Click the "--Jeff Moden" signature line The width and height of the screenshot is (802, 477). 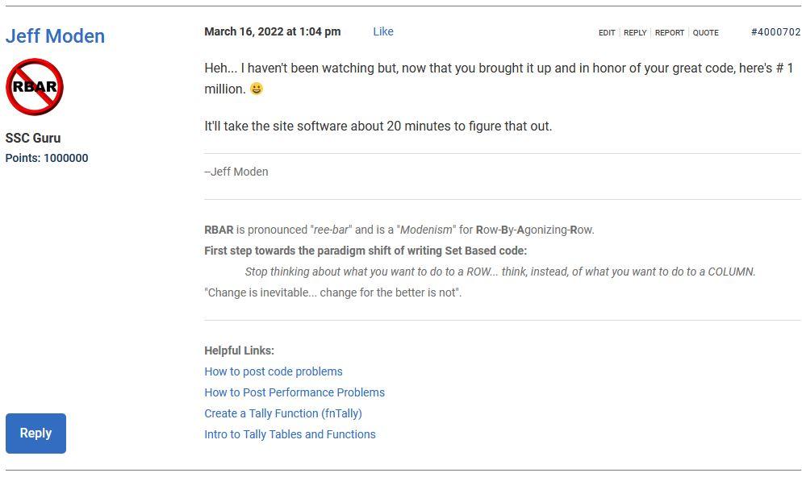pos(236,172)
